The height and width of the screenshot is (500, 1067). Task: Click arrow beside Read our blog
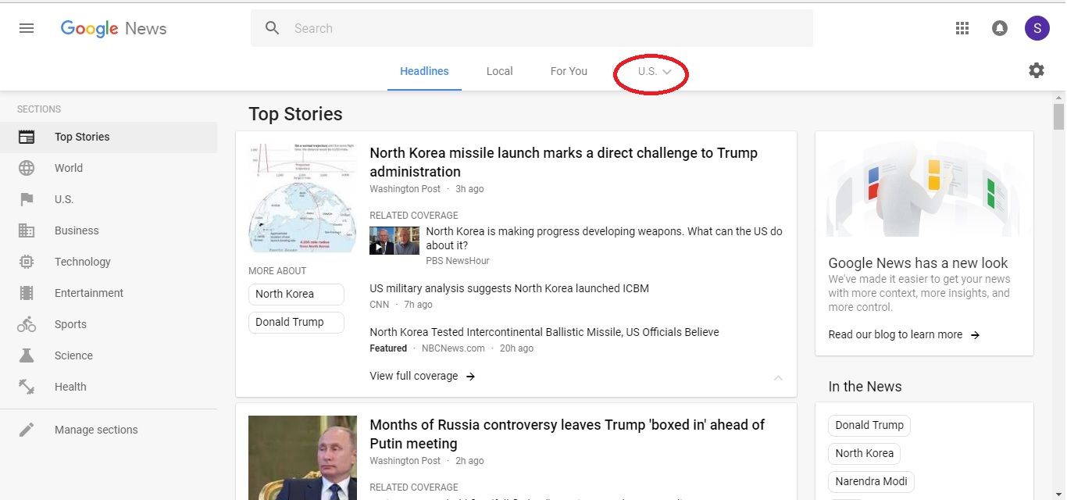click(x=975, y=335)
